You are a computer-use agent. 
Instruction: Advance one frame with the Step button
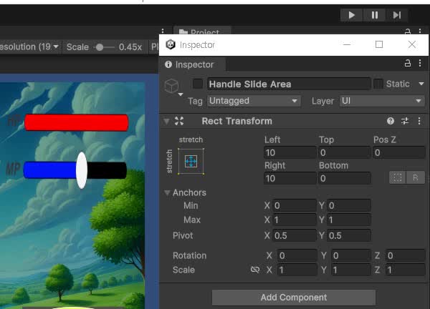pyautogui.click(x=397, y=15)
